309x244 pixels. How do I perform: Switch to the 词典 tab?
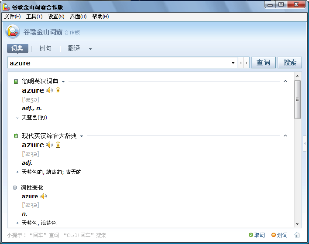pos(17,48)
